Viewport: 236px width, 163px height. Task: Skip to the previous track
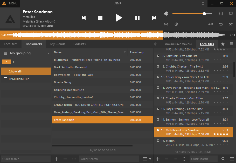(x=84, y=18)
